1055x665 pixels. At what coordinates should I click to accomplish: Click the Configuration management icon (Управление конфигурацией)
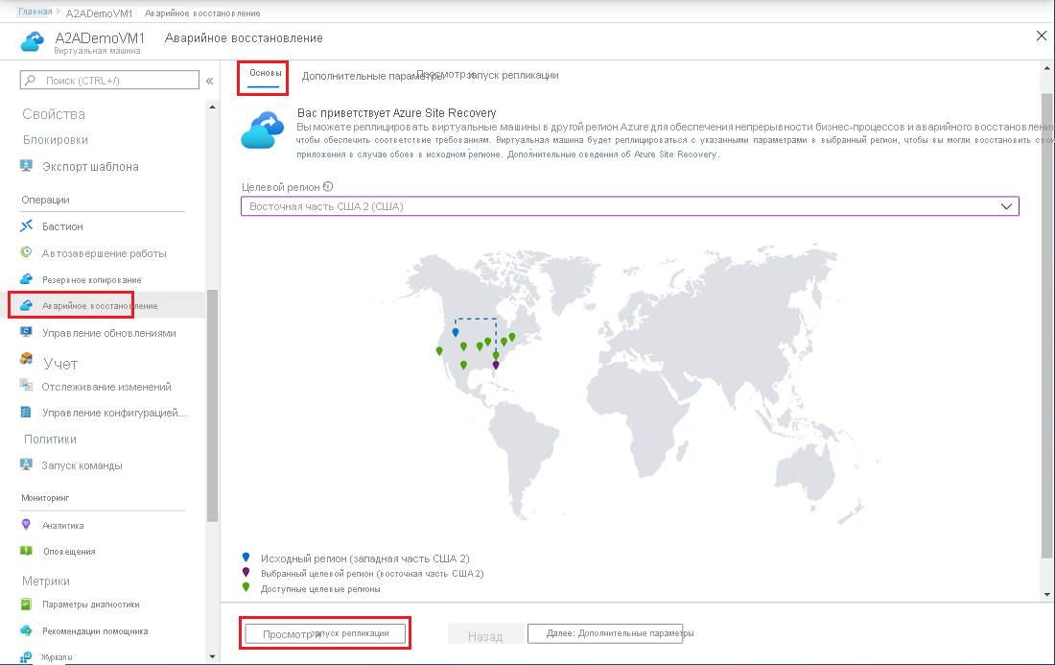point(26,412)
